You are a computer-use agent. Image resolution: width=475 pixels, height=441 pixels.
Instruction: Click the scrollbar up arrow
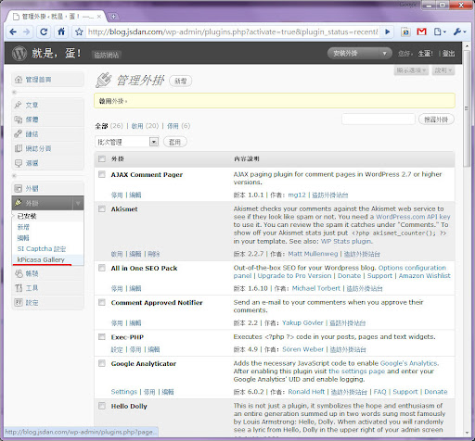[x=467, y=46]
